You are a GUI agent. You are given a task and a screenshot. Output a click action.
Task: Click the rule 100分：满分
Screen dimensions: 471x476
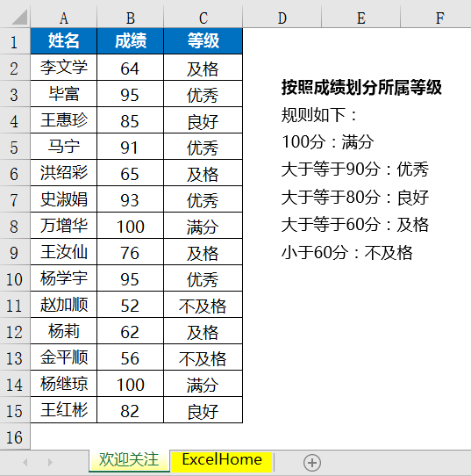(x=328, y=141)
